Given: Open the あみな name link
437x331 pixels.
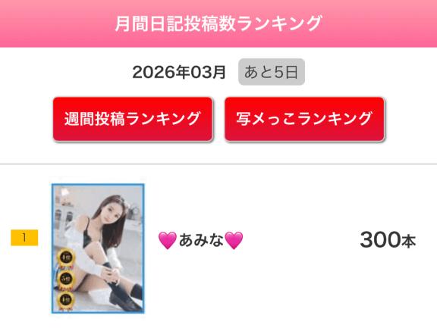Looking at the screenshot, I should (200, 240).
